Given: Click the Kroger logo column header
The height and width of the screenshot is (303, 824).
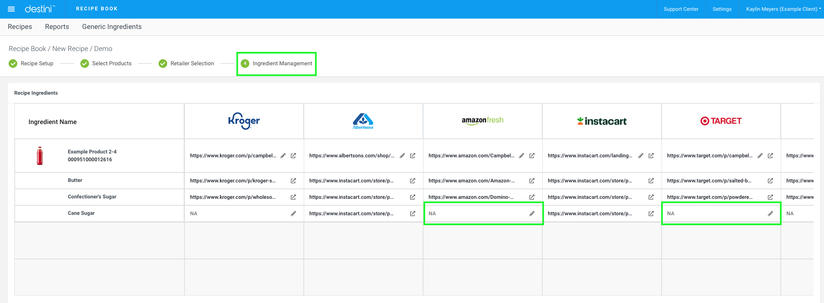Looking at the screenshot, I should click(244, 121).
